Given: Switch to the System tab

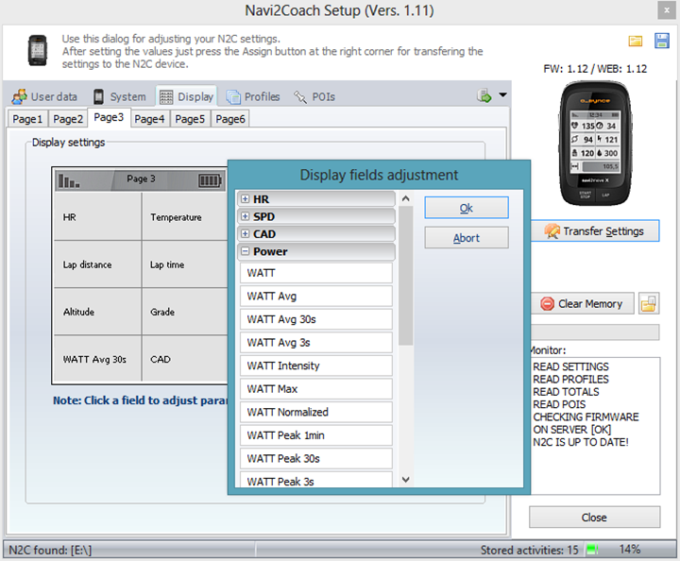Looking at the screenshot, I should pyautogui.click(x=120, y=96).
